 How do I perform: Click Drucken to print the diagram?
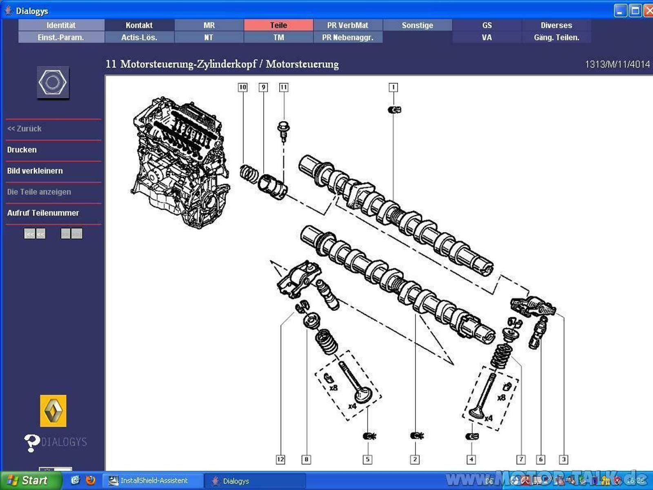point(22,150)
